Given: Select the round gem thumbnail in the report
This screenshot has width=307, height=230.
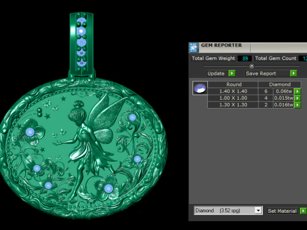Looking at the screenshot, I should 200,88.
